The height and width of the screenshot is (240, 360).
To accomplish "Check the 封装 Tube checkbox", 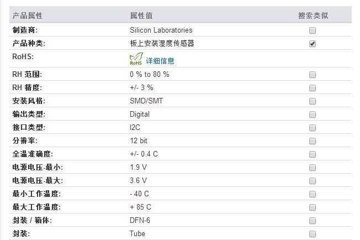I will tap(313, 234).
